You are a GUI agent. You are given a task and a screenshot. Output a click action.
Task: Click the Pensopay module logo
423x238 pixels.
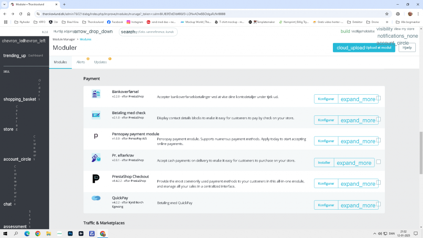coord(96,136)
